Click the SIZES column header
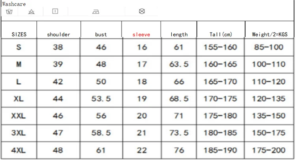This screenshot has height=160, width=296. coord(19,34)
